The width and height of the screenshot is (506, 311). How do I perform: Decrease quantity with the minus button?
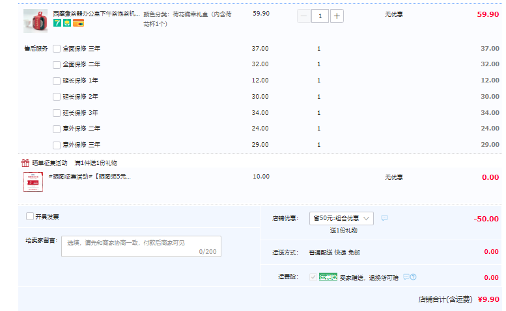[x=303, y=16]
